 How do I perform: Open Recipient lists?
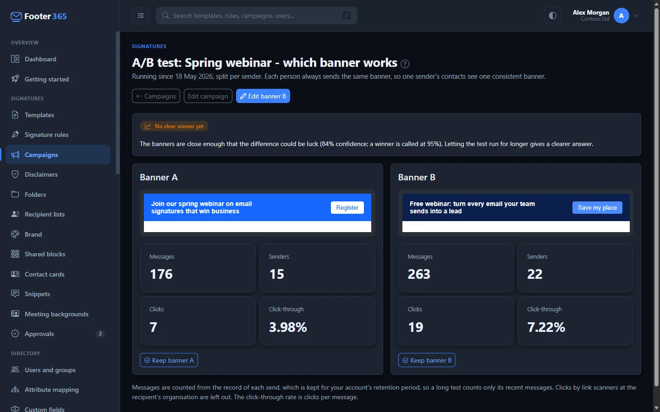coord(58,214)
